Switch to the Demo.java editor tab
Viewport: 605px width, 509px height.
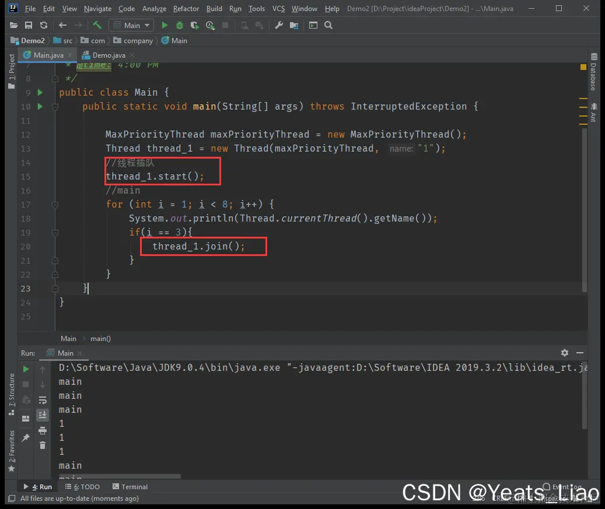tap(109, 55)
